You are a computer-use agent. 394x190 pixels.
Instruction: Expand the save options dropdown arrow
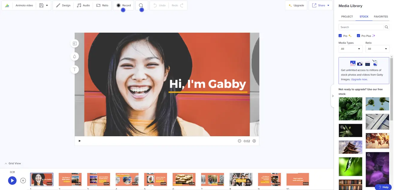point(47,5)
